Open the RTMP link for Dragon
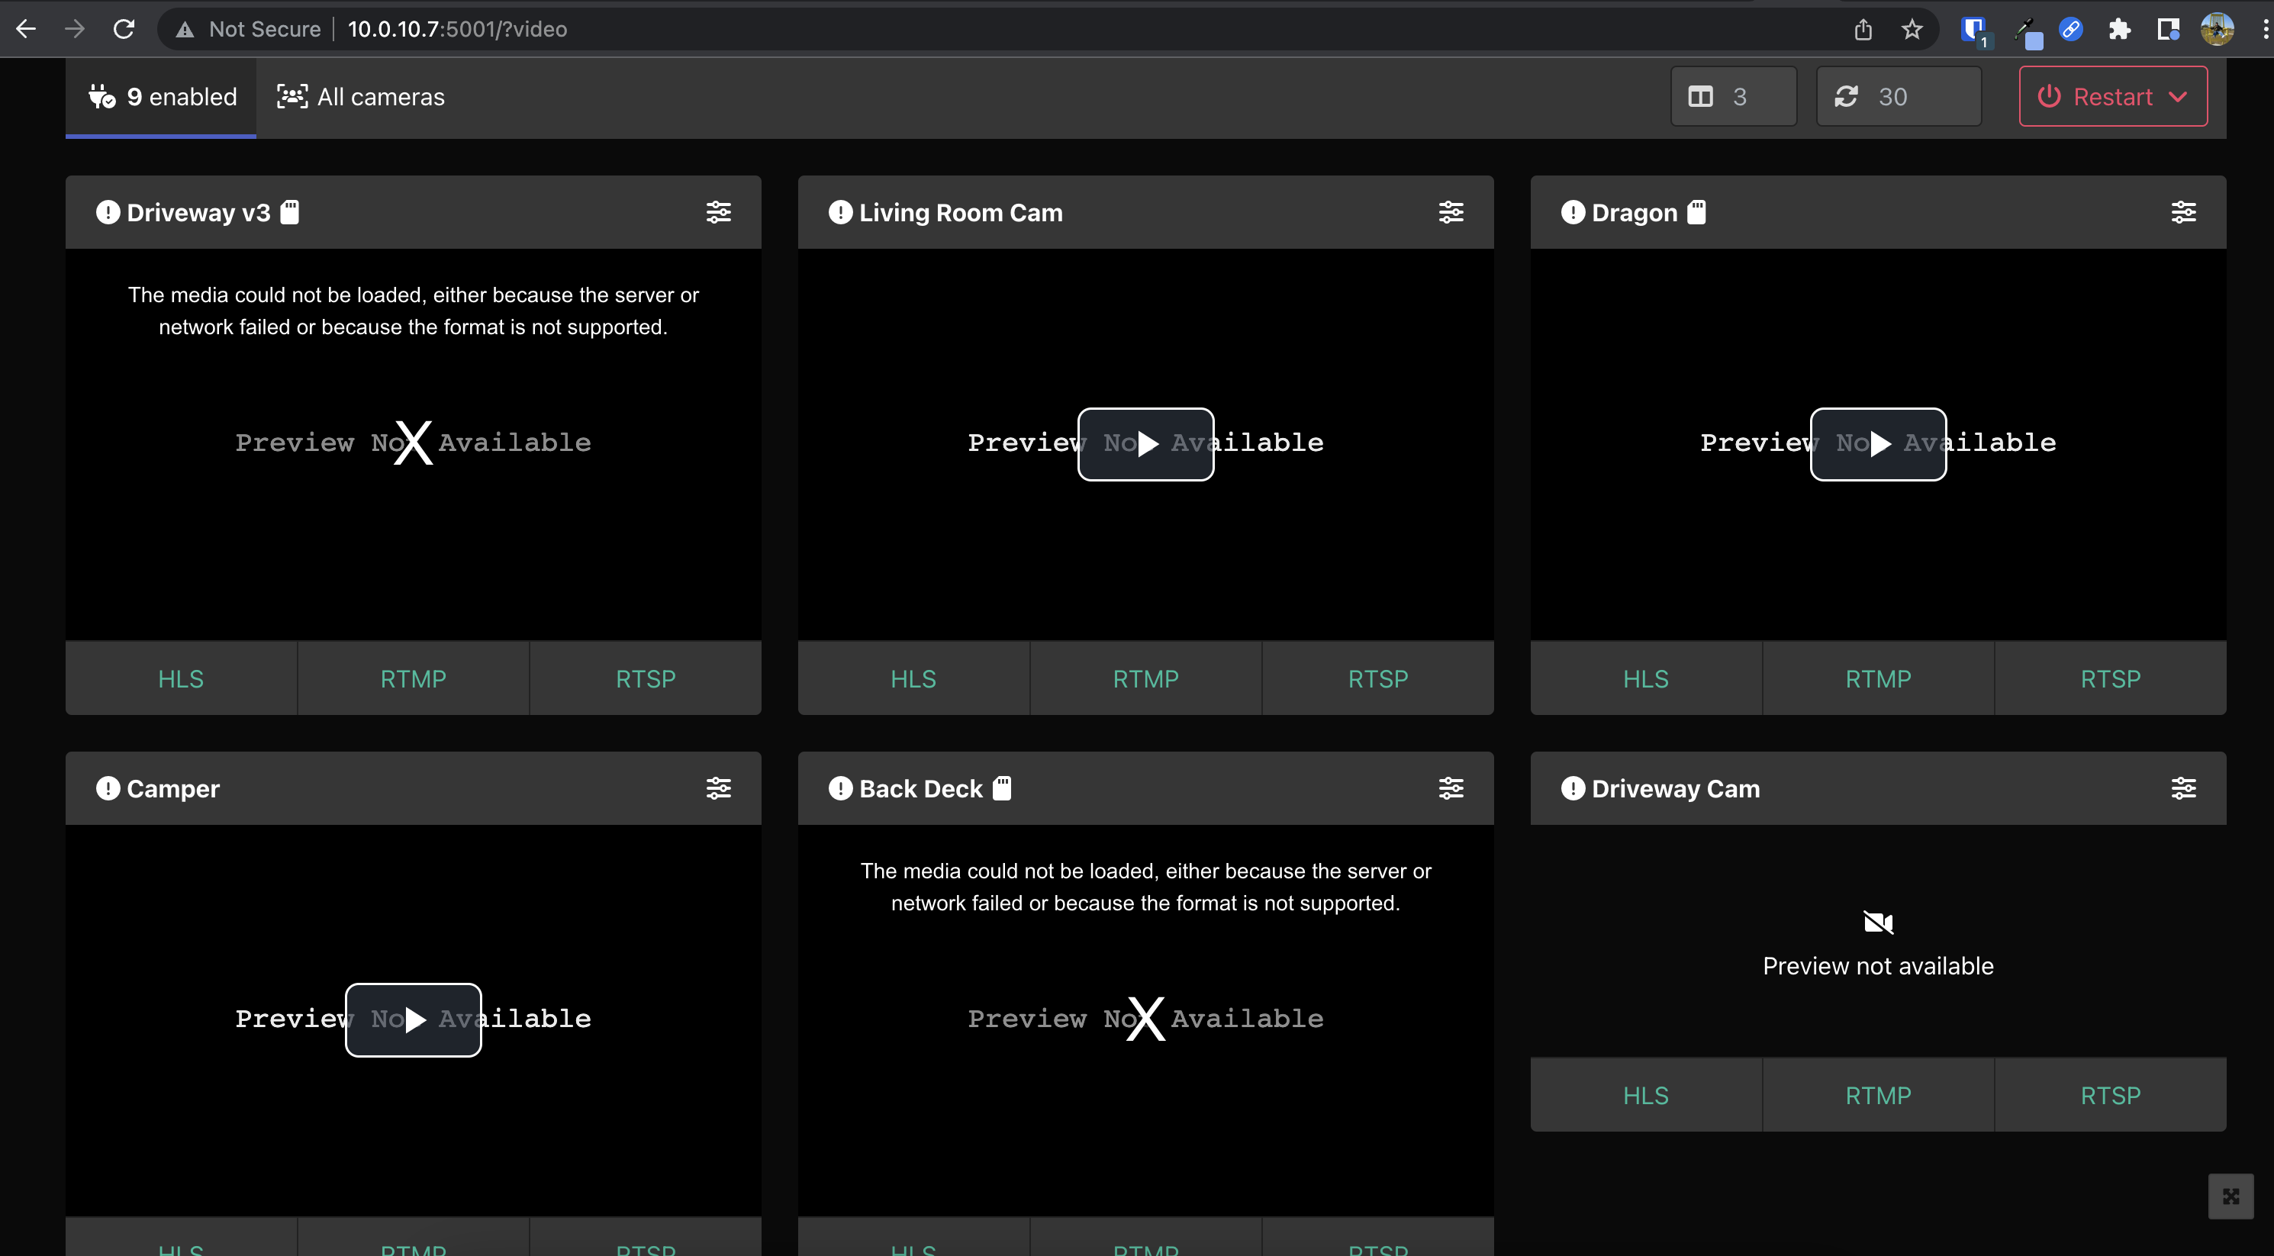The width and height of the screenshot is (2274, 1256). 1879,678
